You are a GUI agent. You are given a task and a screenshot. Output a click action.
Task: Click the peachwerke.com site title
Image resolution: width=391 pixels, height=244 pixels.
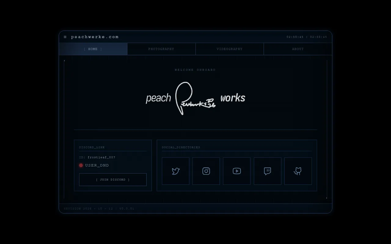tap(95, 37)
